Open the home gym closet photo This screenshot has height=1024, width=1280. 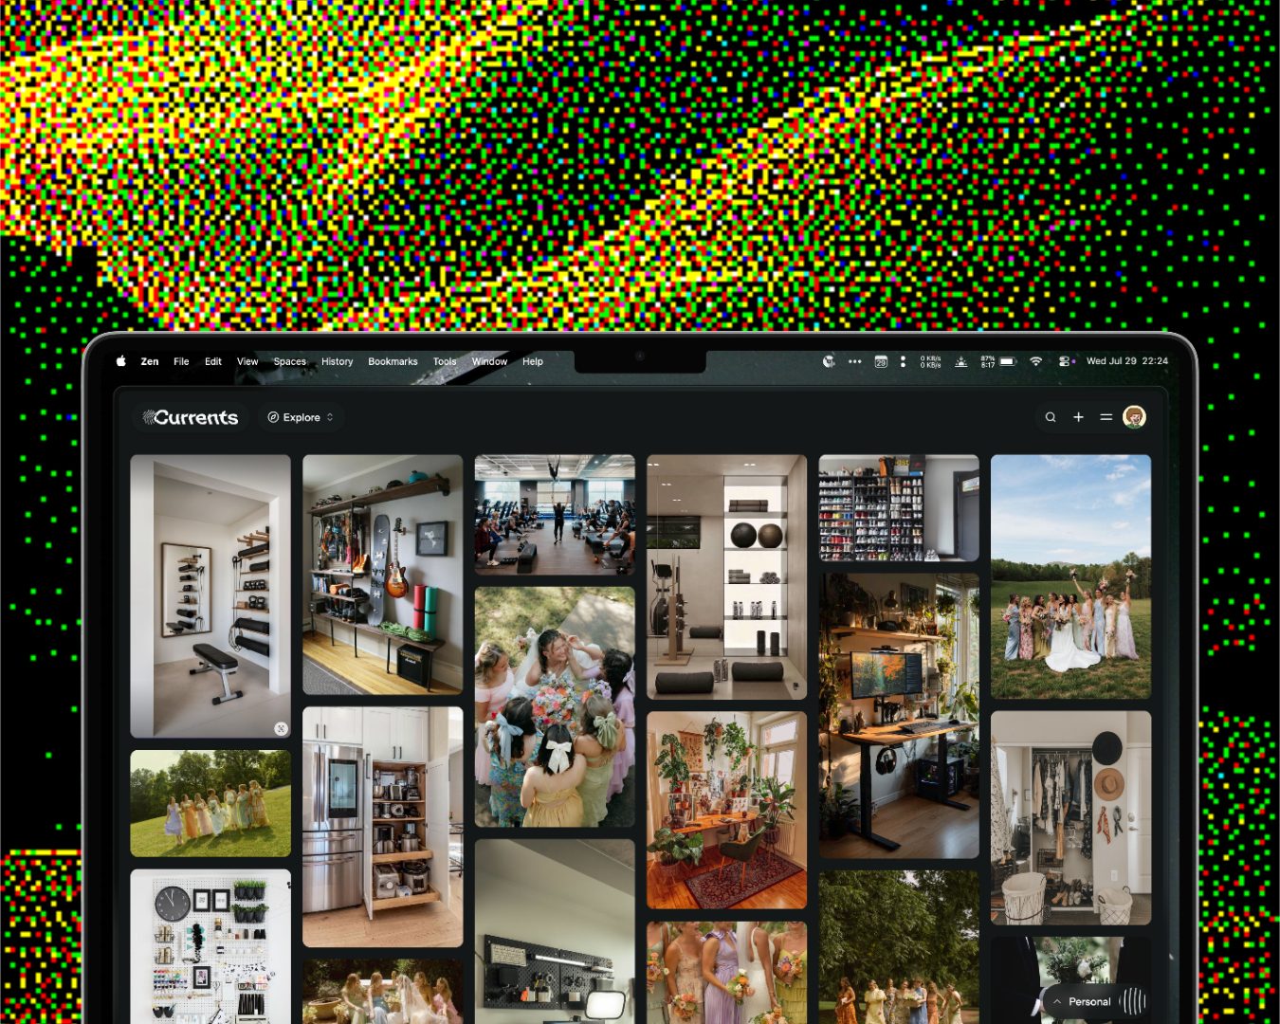point(210,596)
